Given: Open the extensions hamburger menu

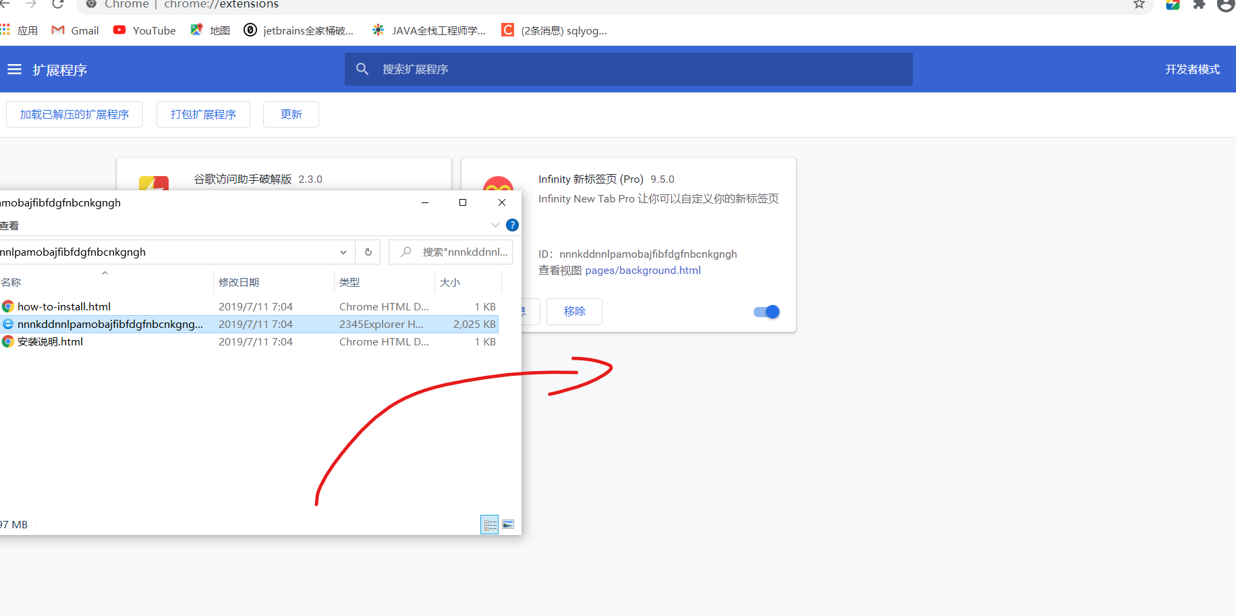Looking at the screenshot, I should [14, 69].
